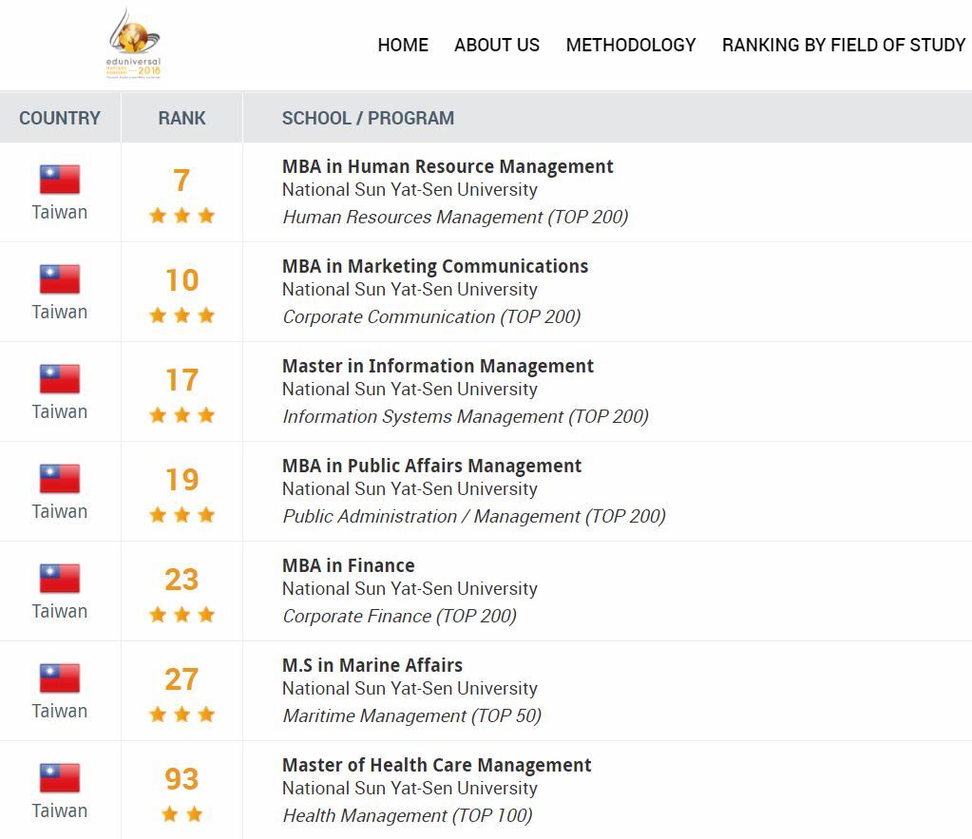Click rank number 10

click(181, 280)
